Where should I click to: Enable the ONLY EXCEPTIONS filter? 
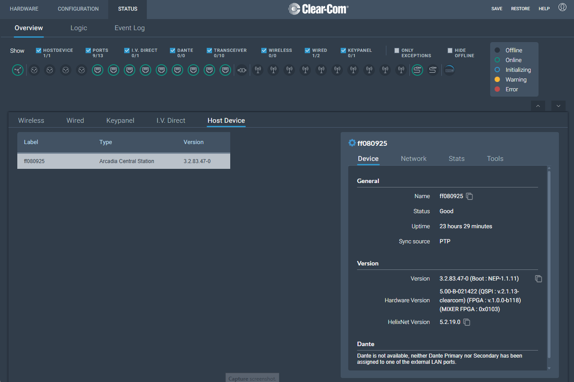coord(397,51)
